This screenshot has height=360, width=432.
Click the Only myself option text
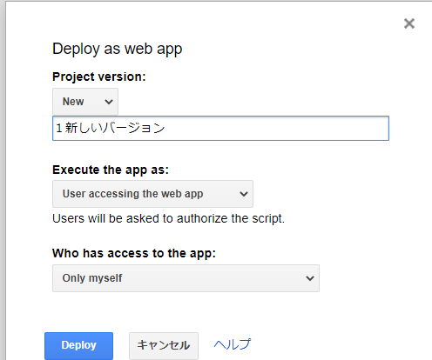click(92, 278)
